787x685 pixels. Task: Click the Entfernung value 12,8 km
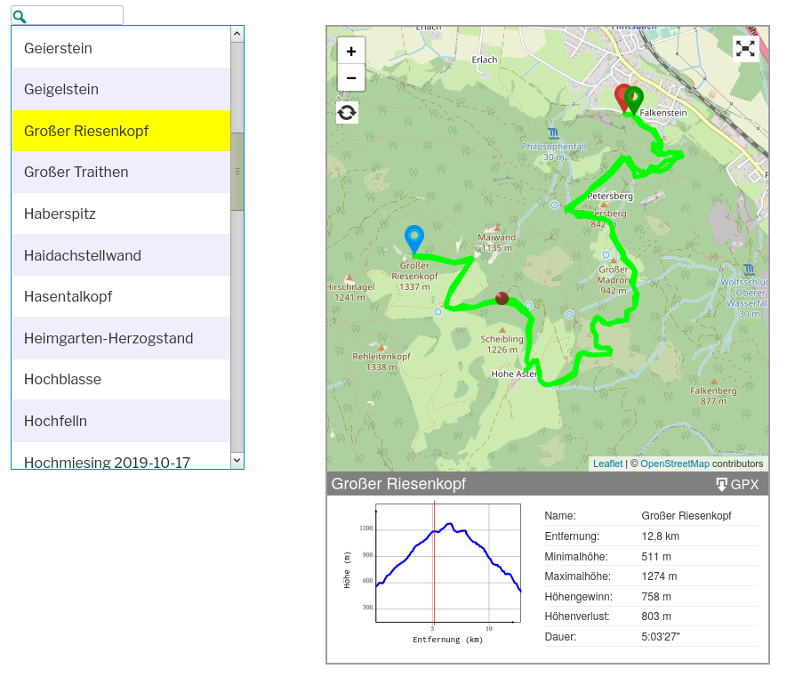click(x=660, y=536)
